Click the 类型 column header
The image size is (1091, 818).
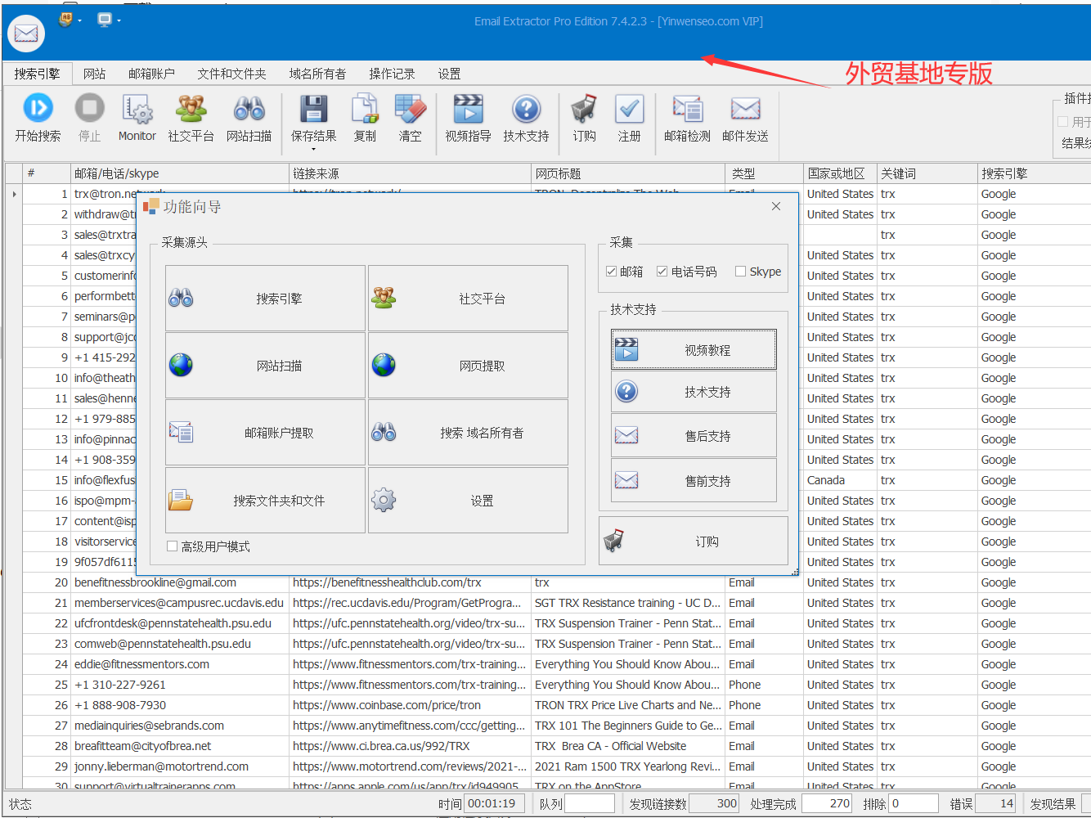[x=765, y=173]
